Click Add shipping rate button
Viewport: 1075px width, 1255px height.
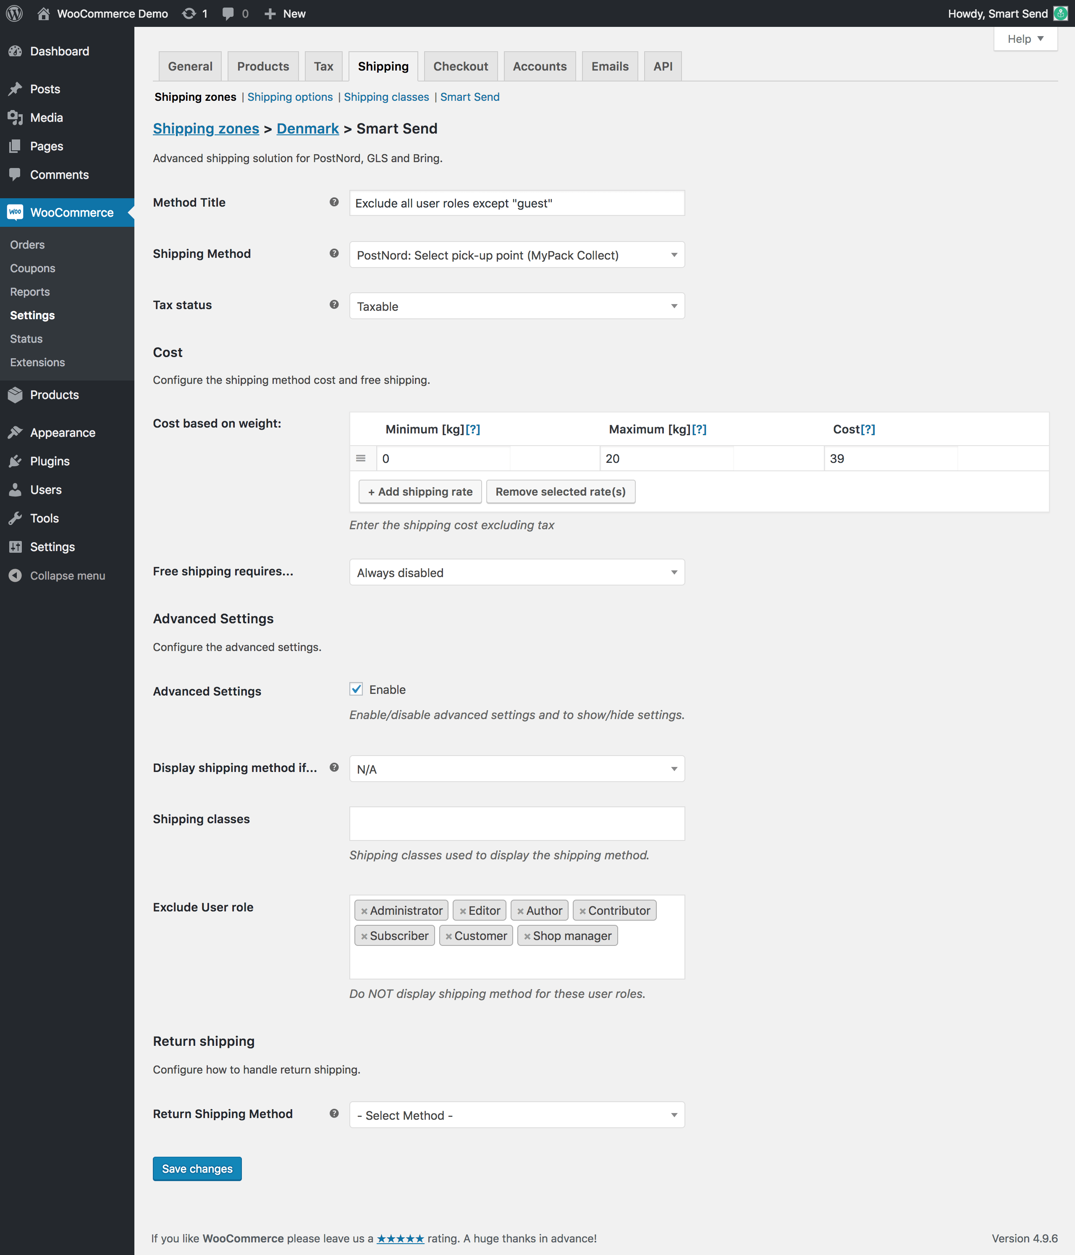[x=420, y=492]
